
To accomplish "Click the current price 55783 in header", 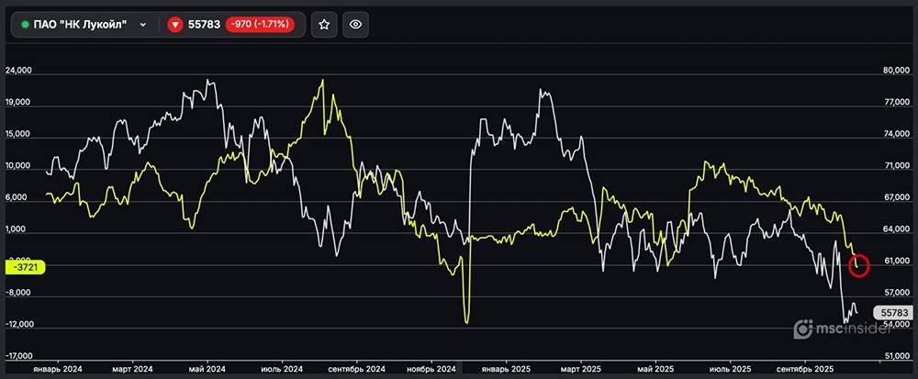I will click(204, 25).
